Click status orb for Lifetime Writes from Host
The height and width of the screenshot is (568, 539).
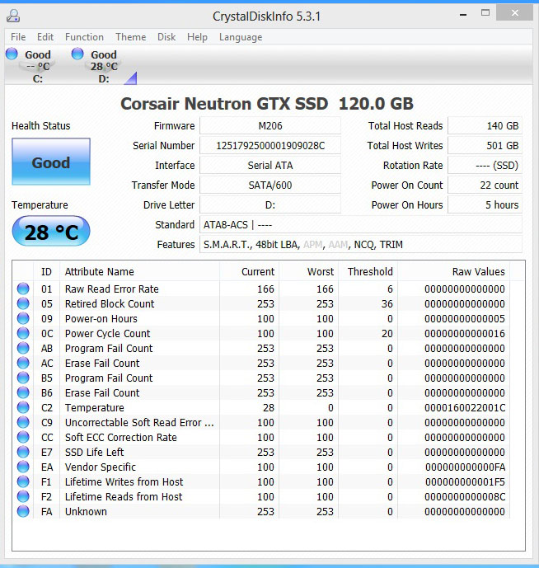[x=23, y=481]
